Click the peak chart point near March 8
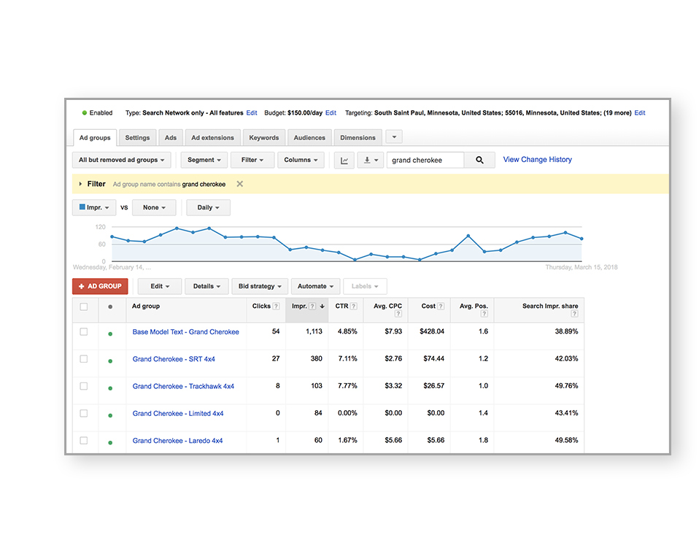This screenshot has width=699, height=551. click(468, 236)
